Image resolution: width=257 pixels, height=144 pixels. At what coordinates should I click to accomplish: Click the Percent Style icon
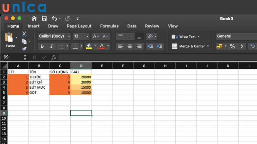click(x=232, y=46)
